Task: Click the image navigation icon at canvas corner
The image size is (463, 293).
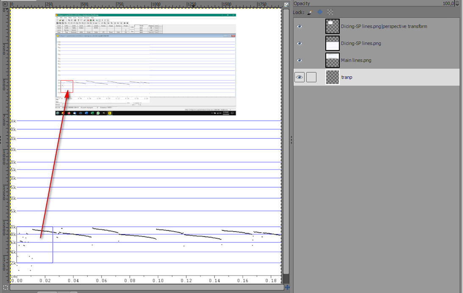Action: coord(287,287)
